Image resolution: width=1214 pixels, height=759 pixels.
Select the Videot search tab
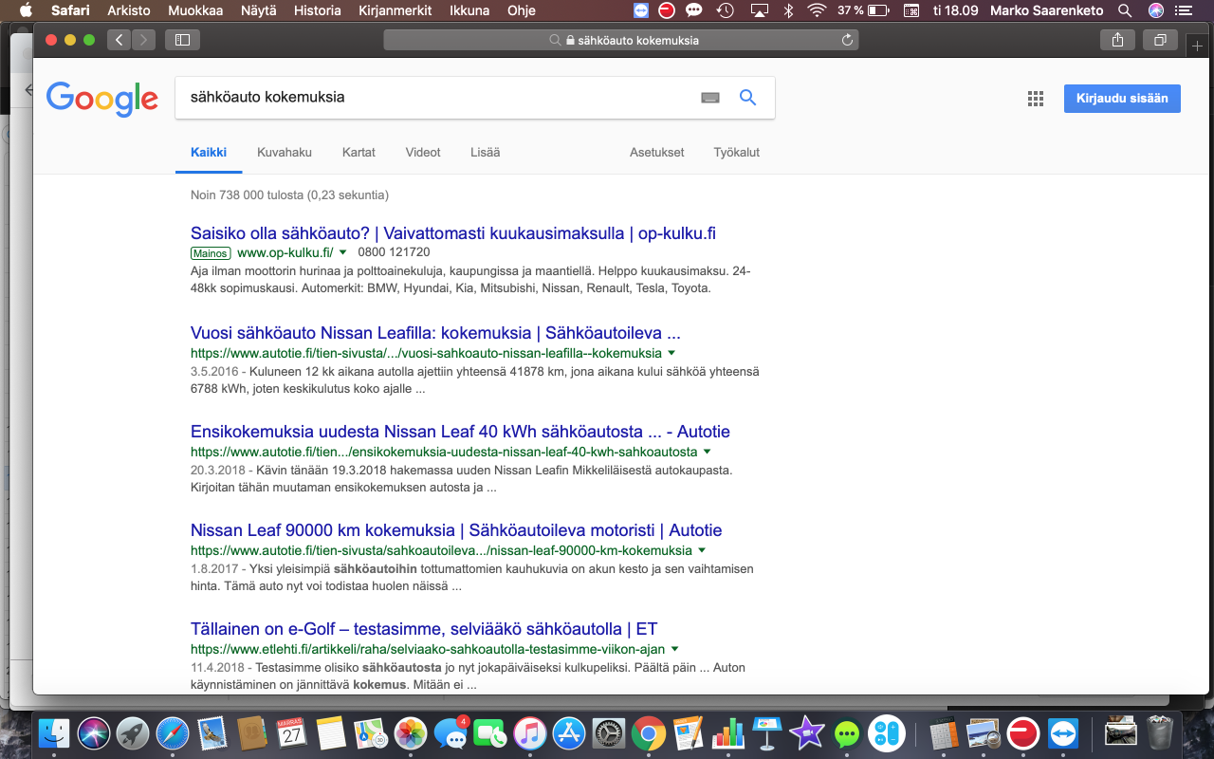[x=423, y=152]
